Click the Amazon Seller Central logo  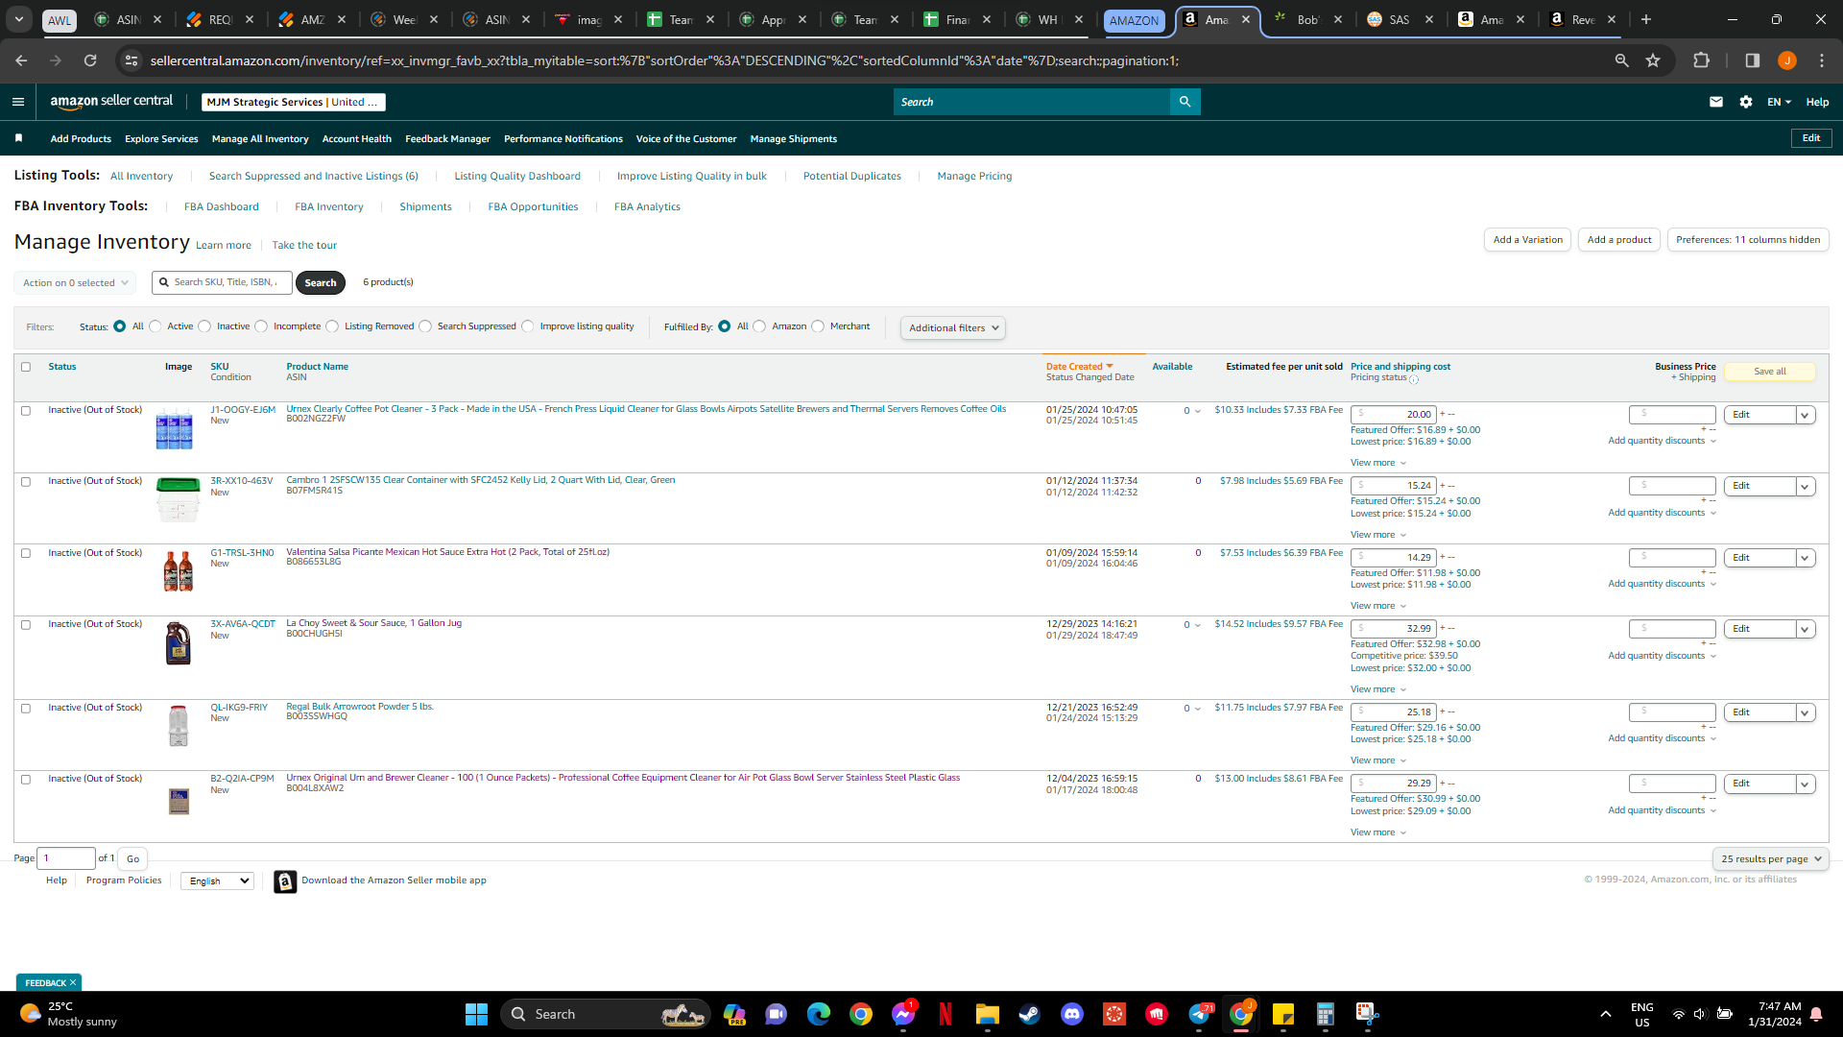(111, 102)
